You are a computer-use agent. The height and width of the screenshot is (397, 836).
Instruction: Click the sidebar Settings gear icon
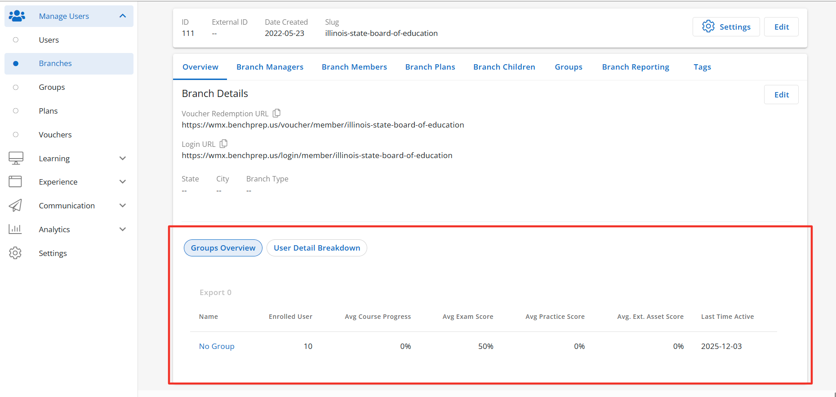[x=15, y=253]
